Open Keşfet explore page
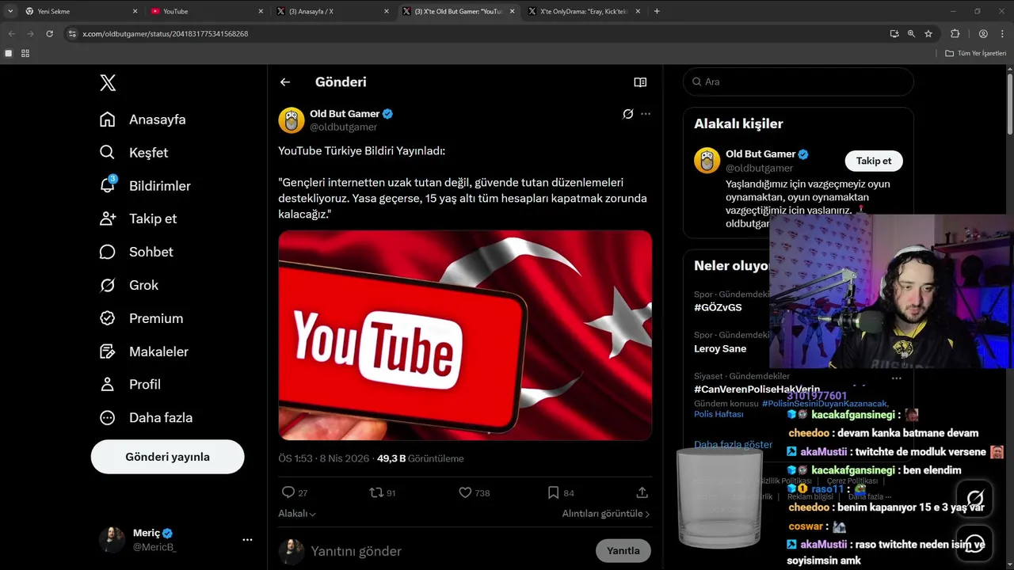Screen dimensions: 1014x570 [x=133, y=153]
